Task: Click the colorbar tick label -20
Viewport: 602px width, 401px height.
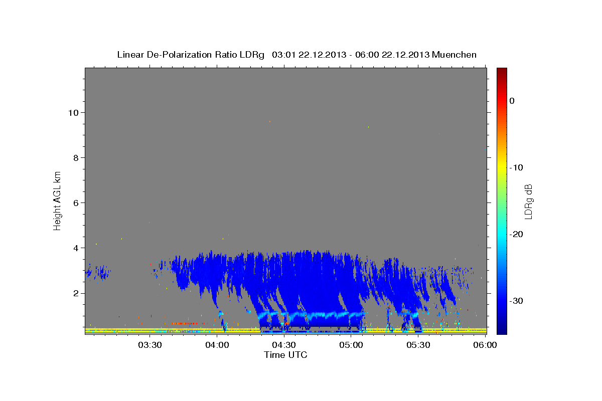Action: [x=517, y=234]
